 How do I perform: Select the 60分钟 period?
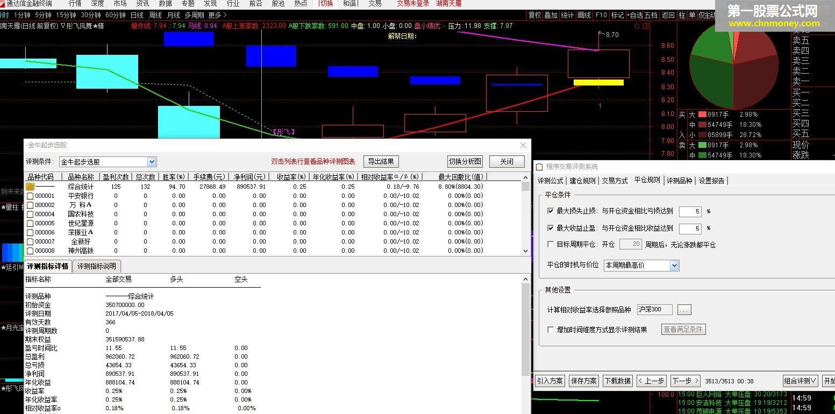(115, 15)
